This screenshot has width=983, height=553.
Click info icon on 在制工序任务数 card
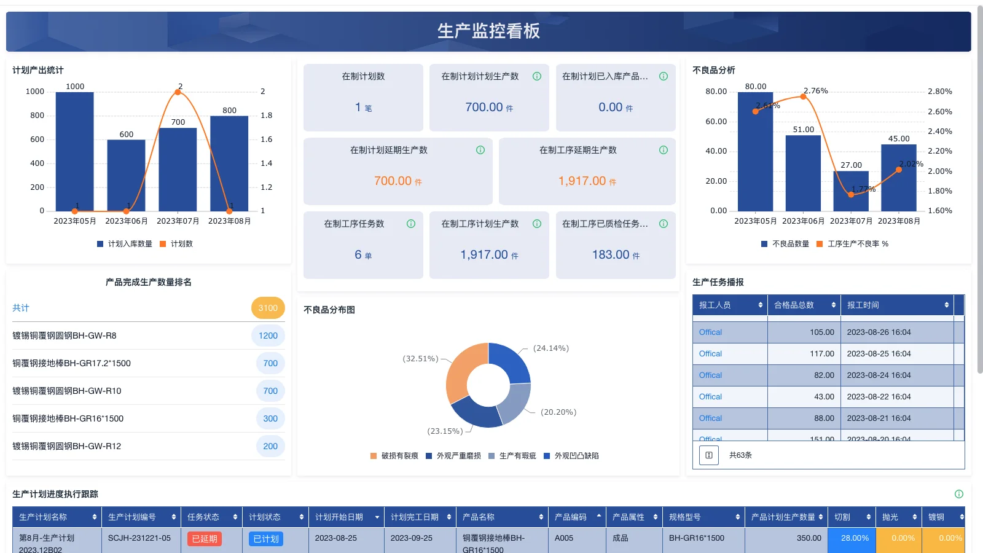(x=410, y=224)
